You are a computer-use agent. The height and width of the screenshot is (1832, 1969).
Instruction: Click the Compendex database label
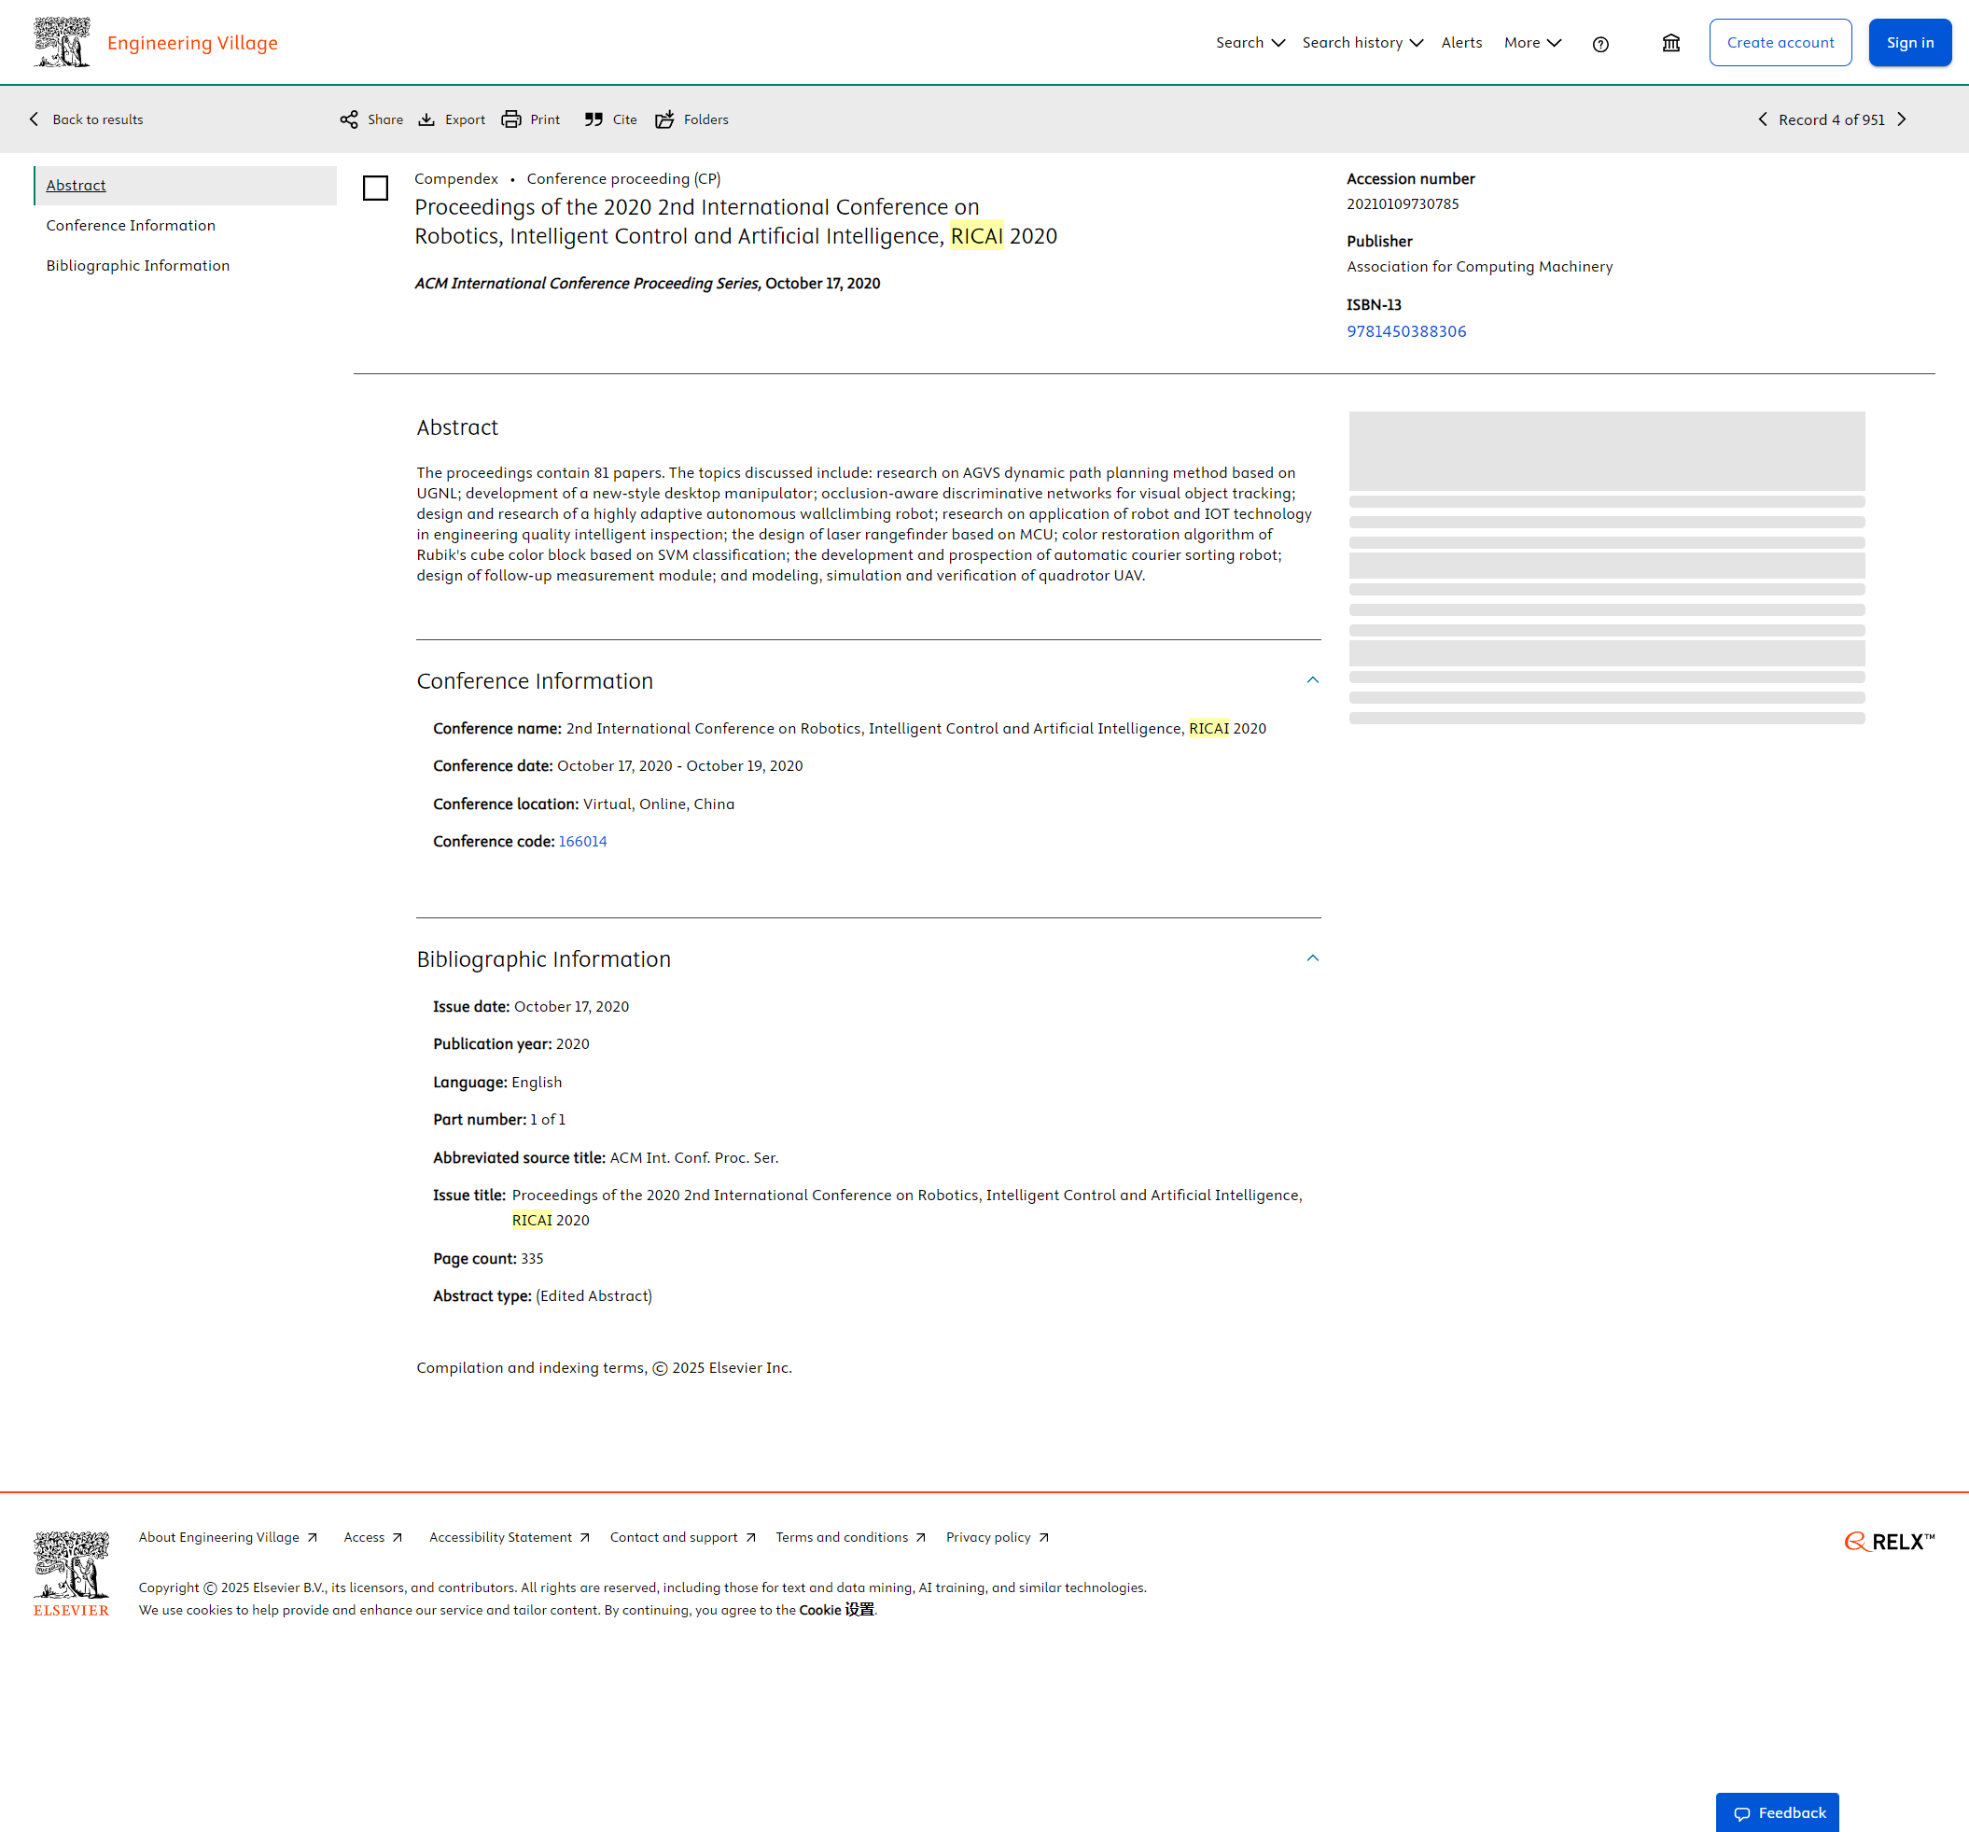(455, 179)
